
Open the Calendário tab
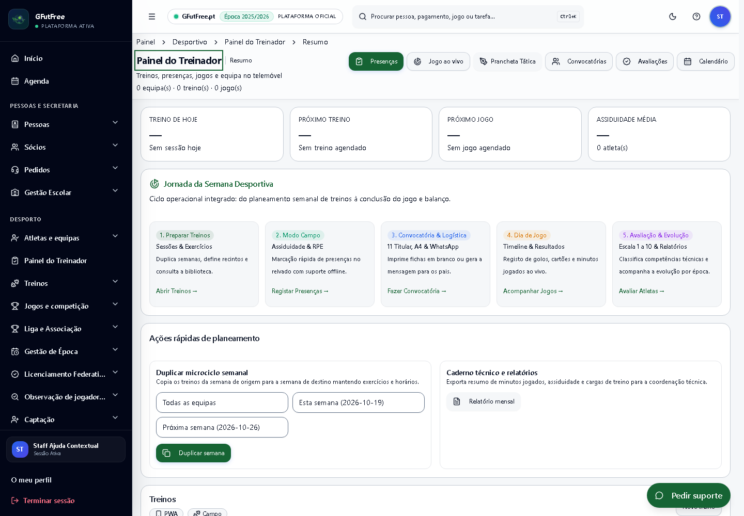tap(706, 61)
